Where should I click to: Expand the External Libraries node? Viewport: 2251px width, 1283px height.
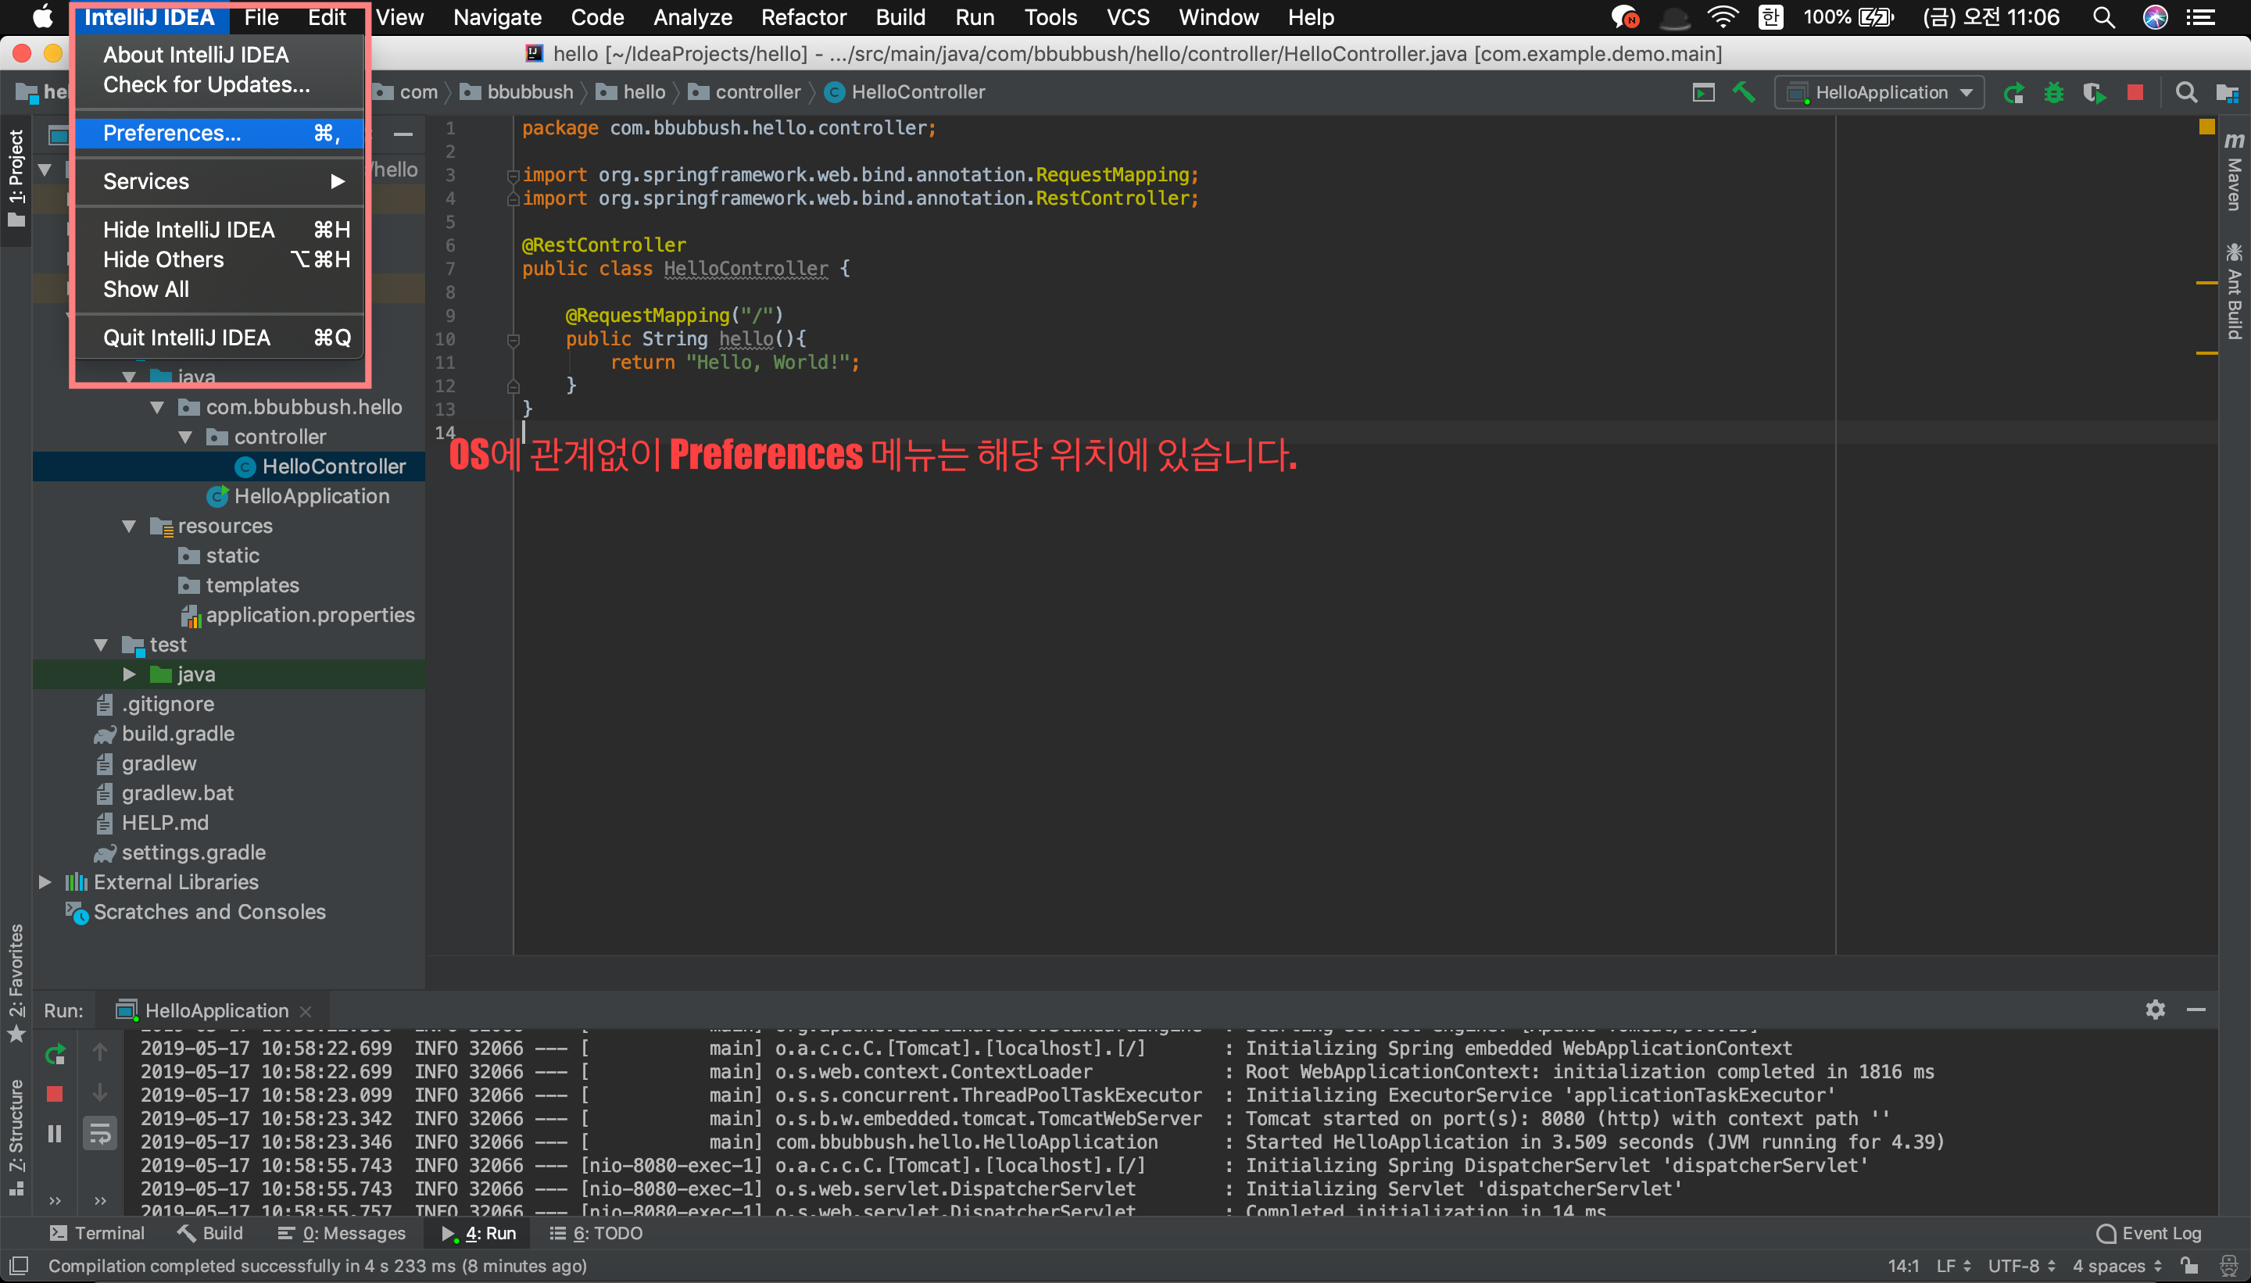point(44,881)
